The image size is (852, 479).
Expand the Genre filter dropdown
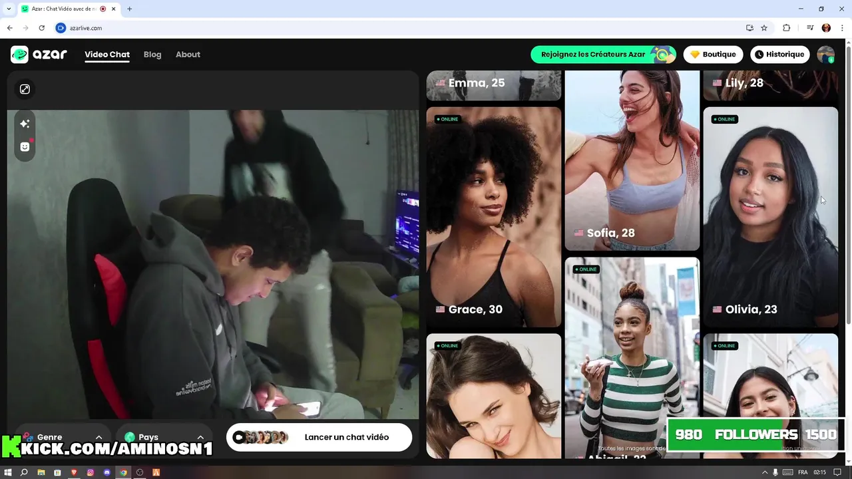[x=63, y=437]
